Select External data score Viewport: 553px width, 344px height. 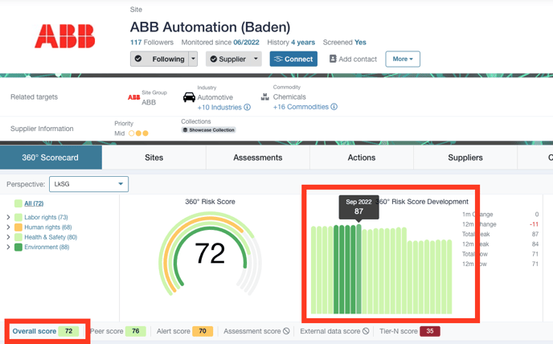pos(334,331)
